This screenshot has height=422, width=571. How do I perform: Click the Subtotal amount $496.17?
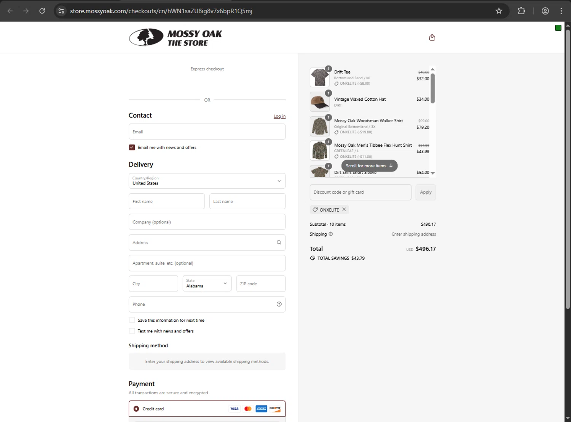tap(428, 224)
